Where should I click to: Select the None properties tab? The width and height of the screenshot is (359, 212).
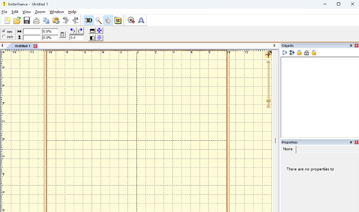[288, 149]
